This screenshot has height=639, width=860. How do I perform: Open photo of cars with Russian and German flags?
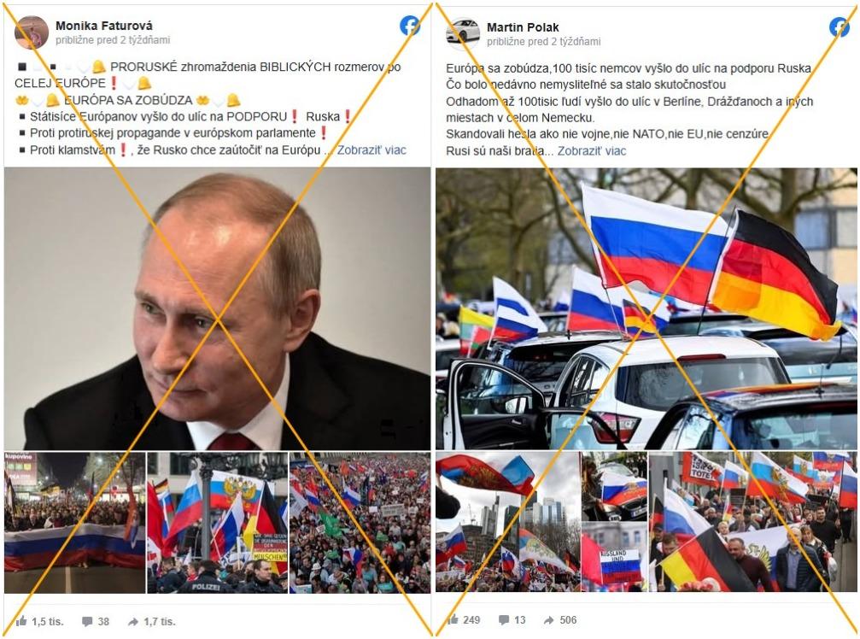point(646,308)
